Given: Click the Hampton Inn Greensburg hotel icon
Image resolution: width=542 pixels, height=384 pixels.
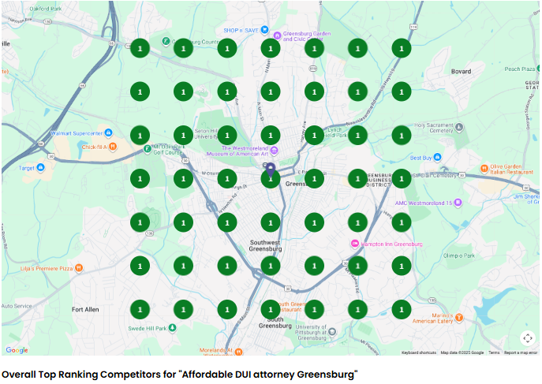Looking at the screenshot, I should [355, 244].
